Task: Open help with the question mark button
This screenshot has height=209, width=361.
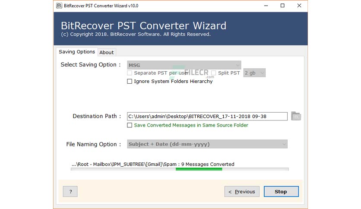Action: tap(70, 191)
